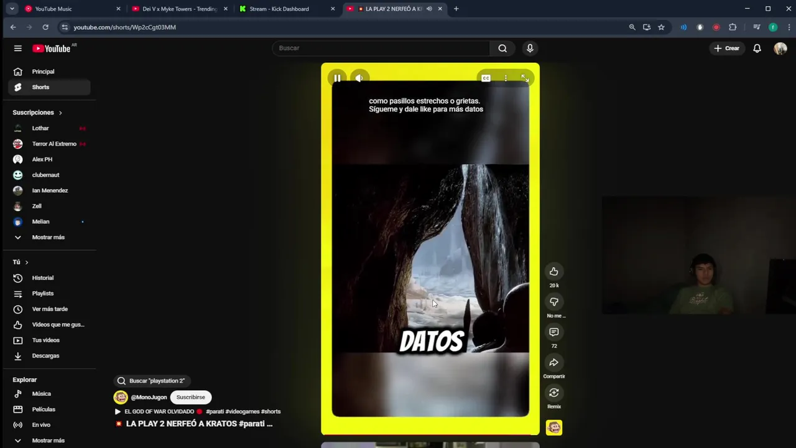The image size is (796, 448).
Task: Go to Principal in the sidebar
Action: (50, 72)
